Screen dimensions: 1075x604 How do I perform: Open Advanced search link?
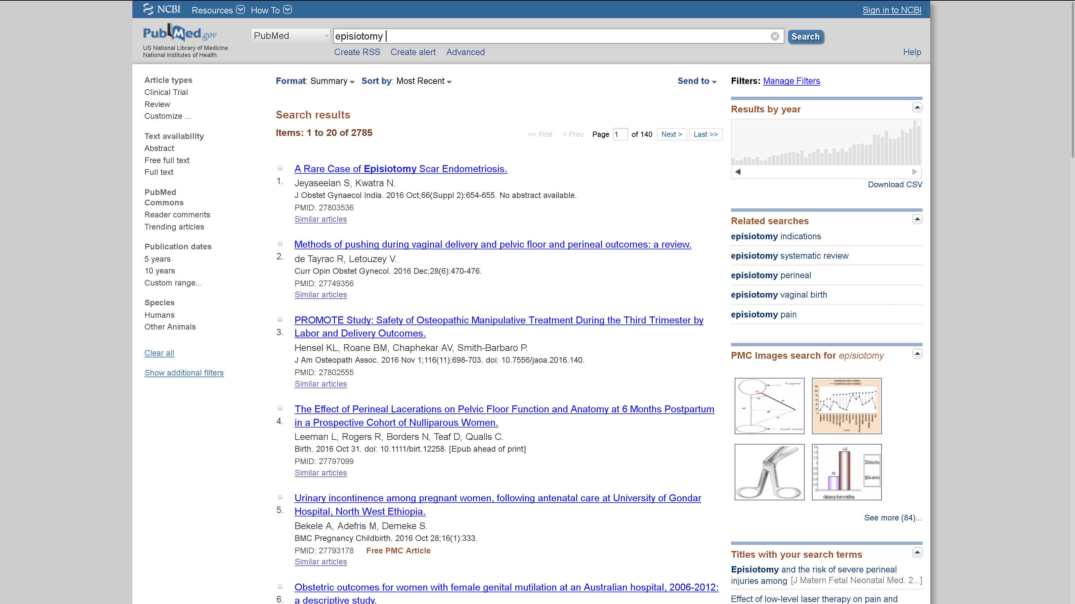[x=465, y=52]
